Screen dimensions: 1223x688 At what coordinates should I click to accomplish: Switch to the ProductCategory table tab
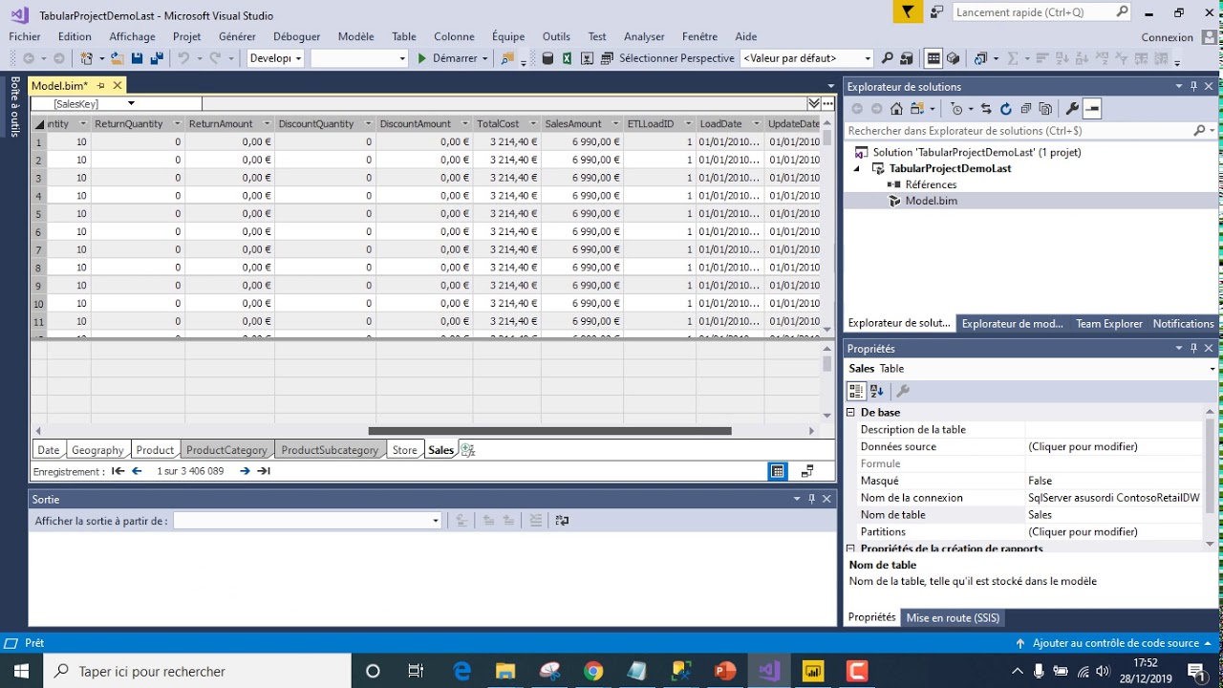coord(226,450)
